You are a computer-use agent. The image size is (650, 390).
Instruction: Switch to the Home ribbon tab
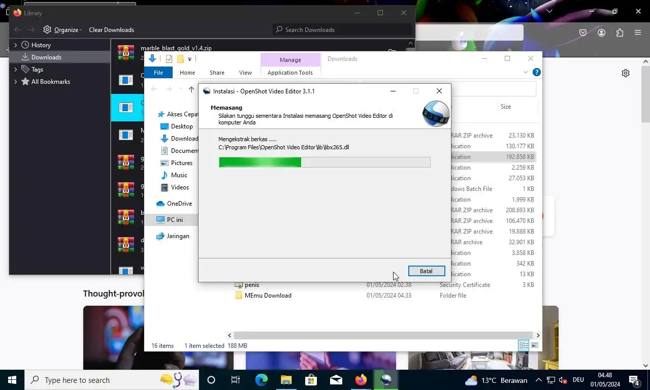pos(187,73)
